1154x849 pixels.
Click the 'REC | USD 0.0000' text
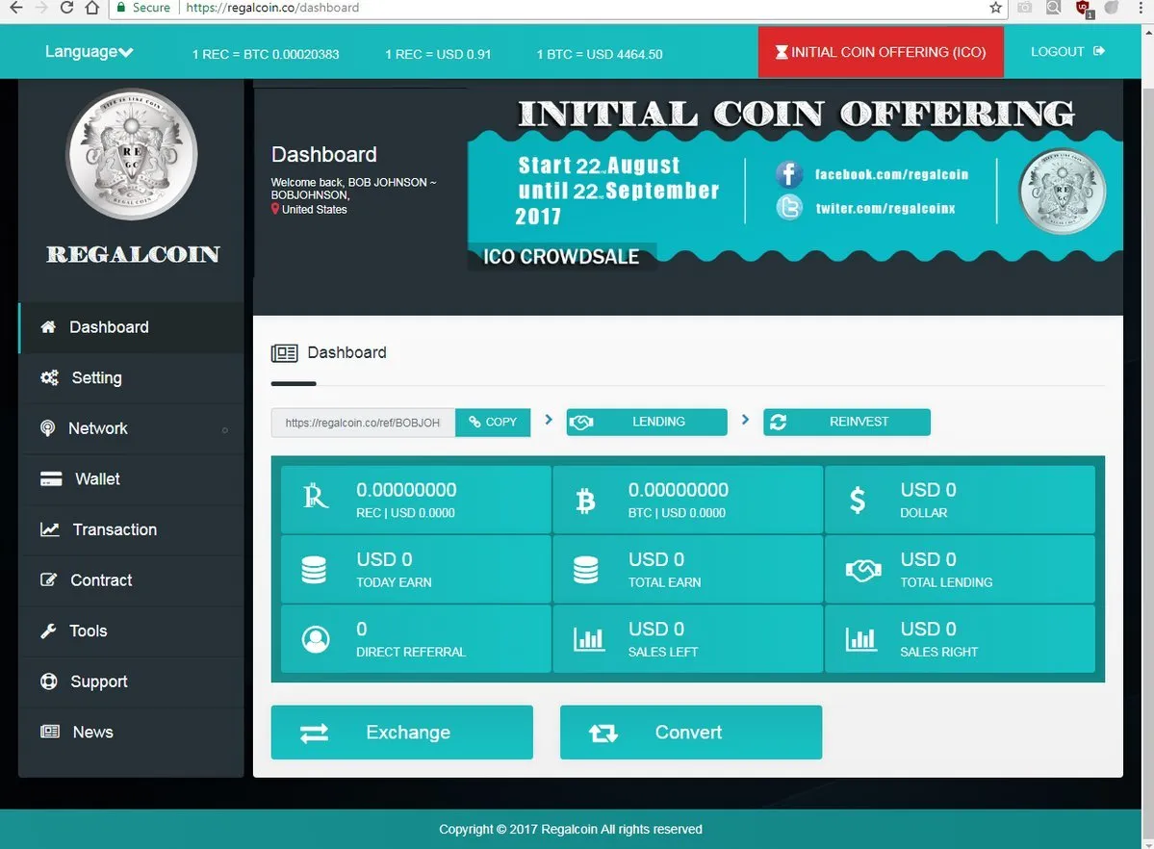tap(405, 512)
